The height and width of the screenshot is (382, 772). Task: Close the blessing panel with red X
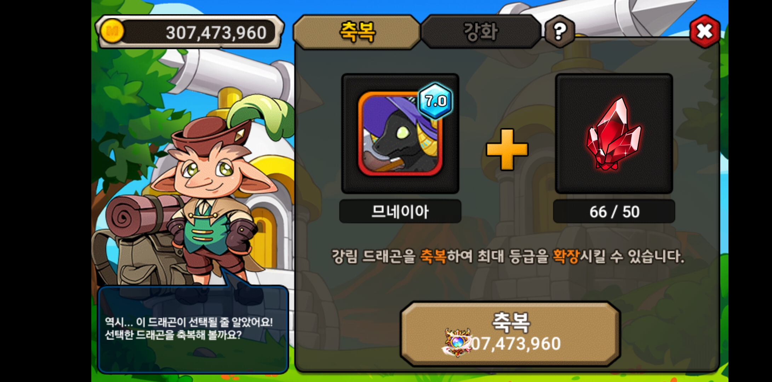point(704,32)
